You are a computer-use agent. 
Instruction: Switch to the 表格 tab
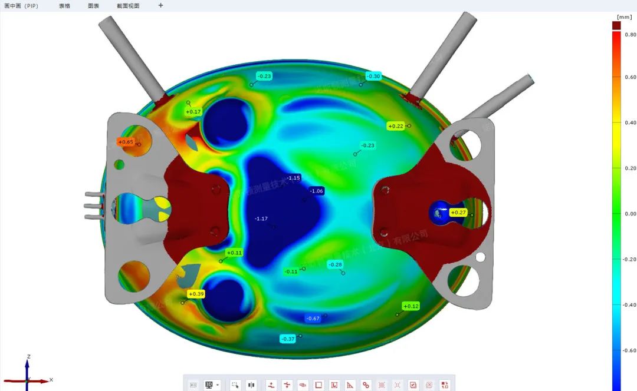65,6
